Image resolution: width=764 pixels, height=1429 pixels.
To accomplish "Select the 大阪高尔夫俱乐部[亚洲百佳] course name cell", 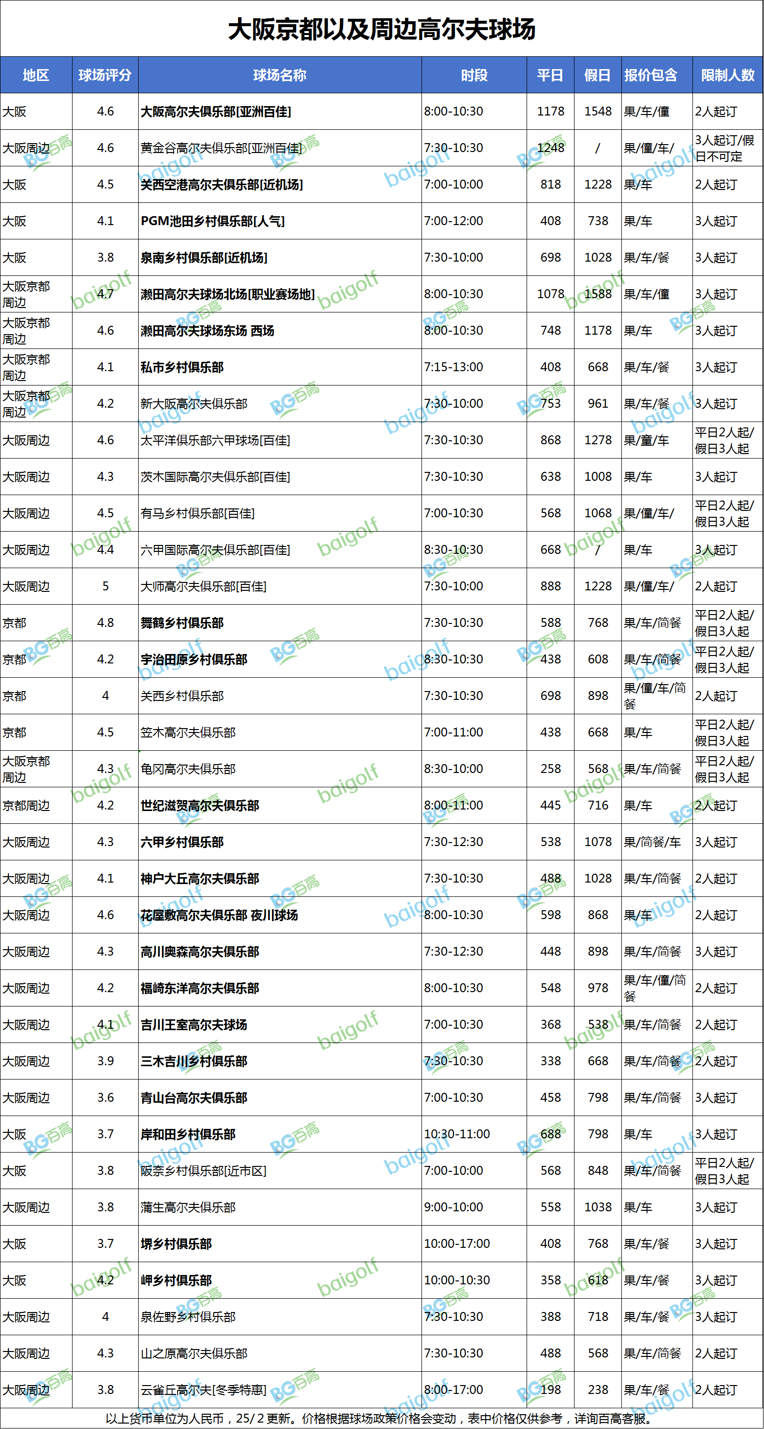I will coord(216,112).
